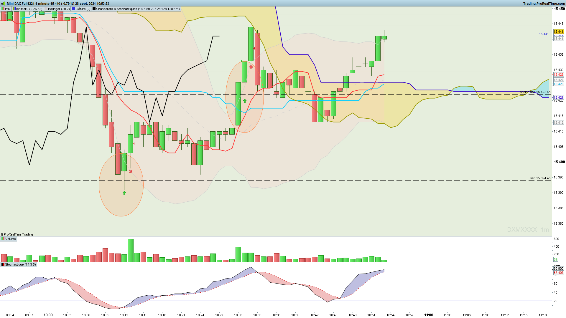
Task: Open the Prix indicator settings label
Action: (6, 9)
